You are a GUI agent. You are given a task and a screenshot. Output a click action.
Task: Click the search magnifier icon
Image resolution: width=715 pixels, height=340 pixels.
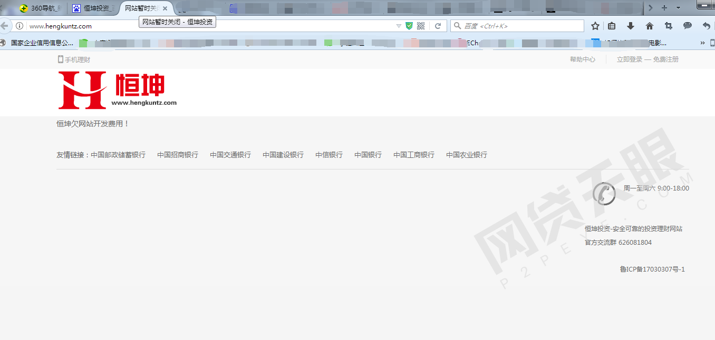[x=457, y=26]
